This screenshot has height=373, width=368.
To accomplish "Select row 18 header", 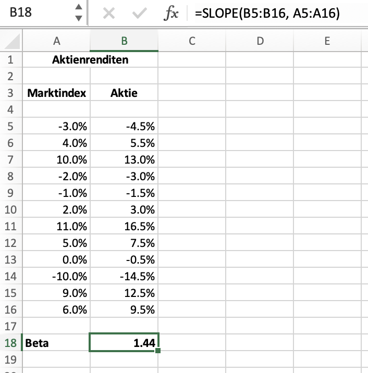I will click(x=11, y=343).
